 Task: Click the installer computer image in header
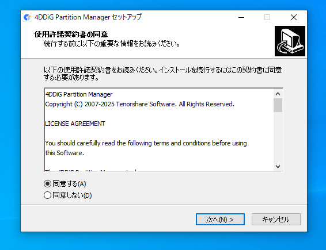(290, 41)
